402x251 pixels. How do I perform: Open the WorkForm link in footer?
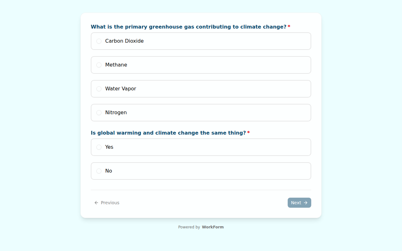click(213, 227)
